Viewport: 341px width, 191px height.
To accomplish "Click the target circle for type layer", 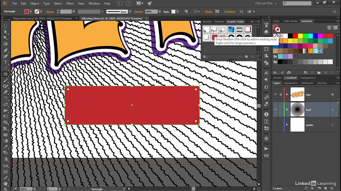I will [332, 94].
